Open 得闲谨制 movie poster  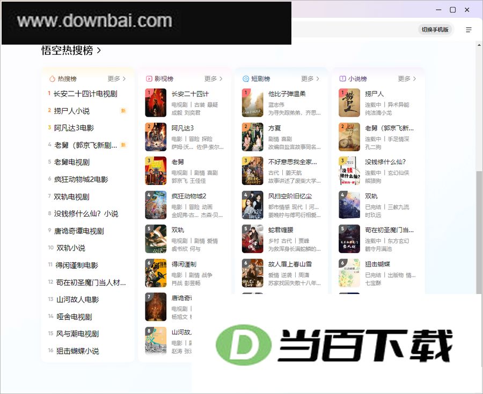coord(156,273)
